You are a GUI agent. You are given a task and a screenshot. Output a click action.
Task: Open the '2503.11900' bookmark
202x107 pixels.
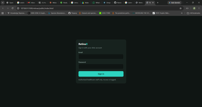[105, 13]
